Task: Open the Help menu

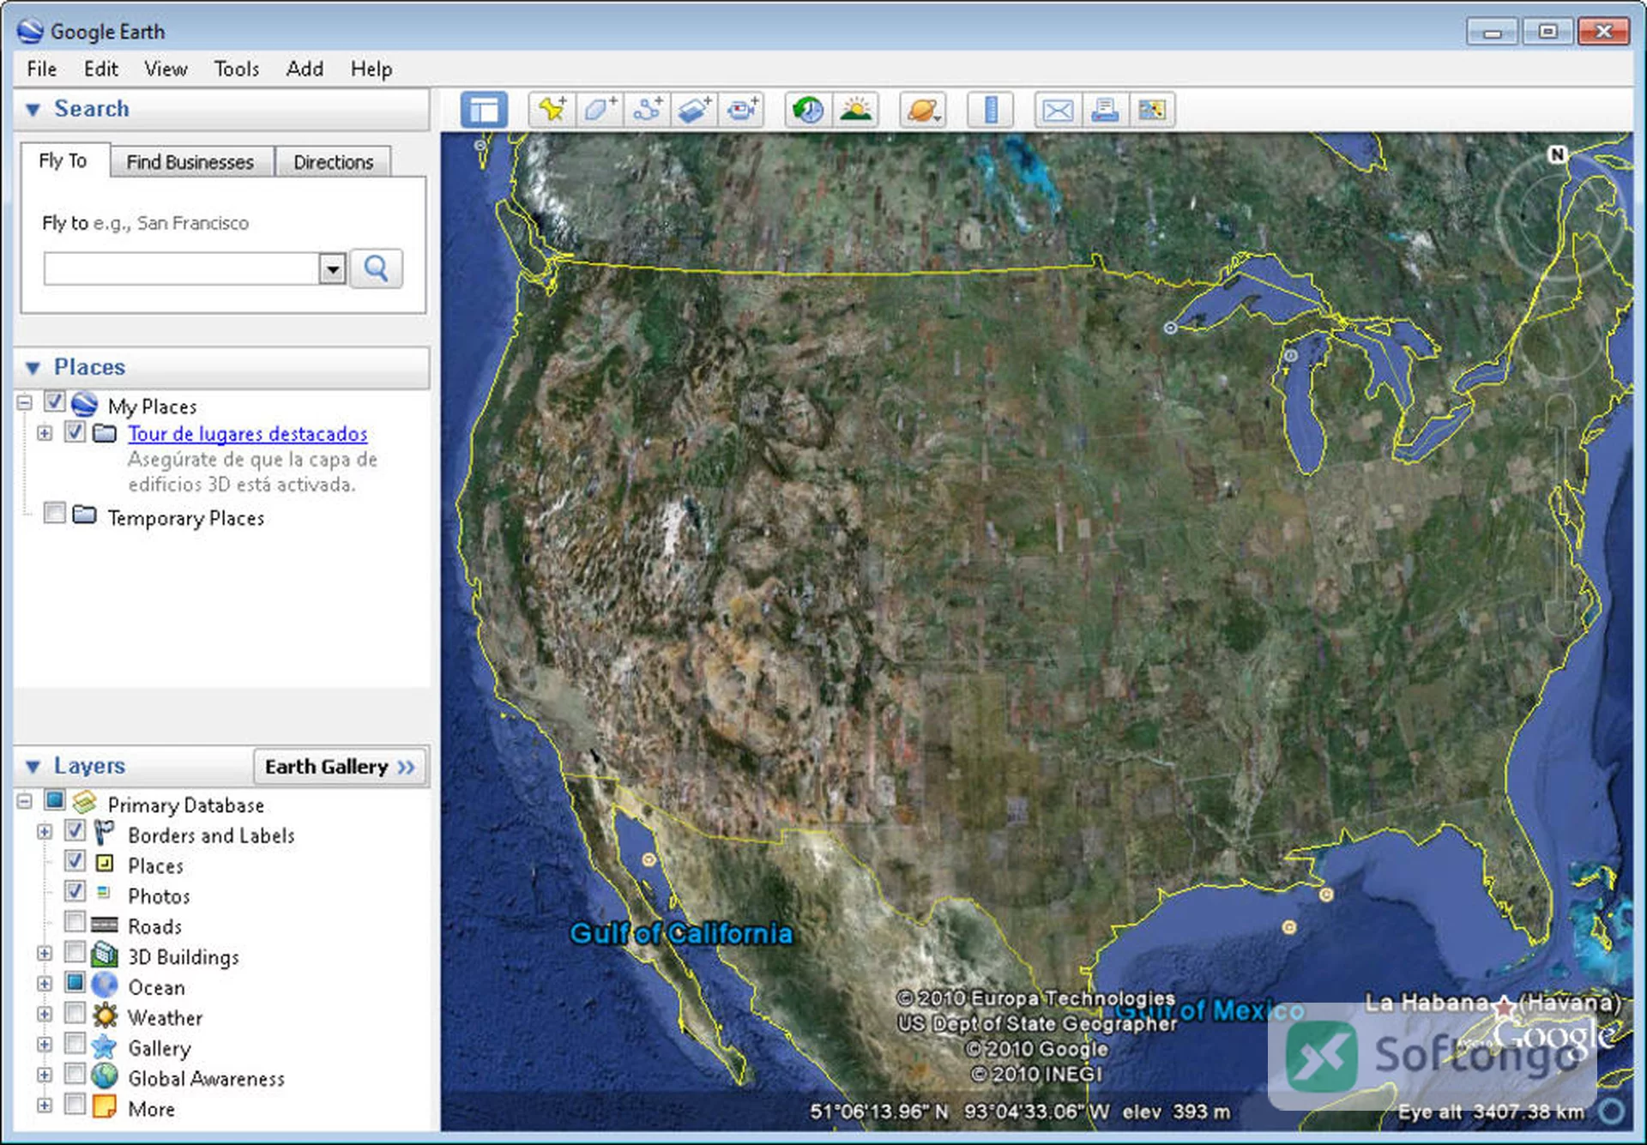Action: 371,69
